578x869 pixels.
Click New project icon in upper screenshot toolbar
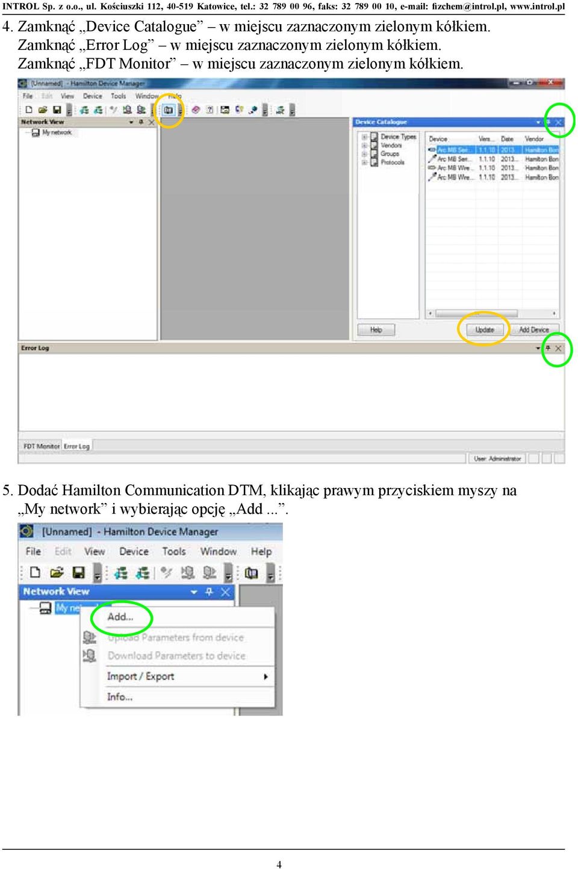pyautogui.click(x=28, y=110)
